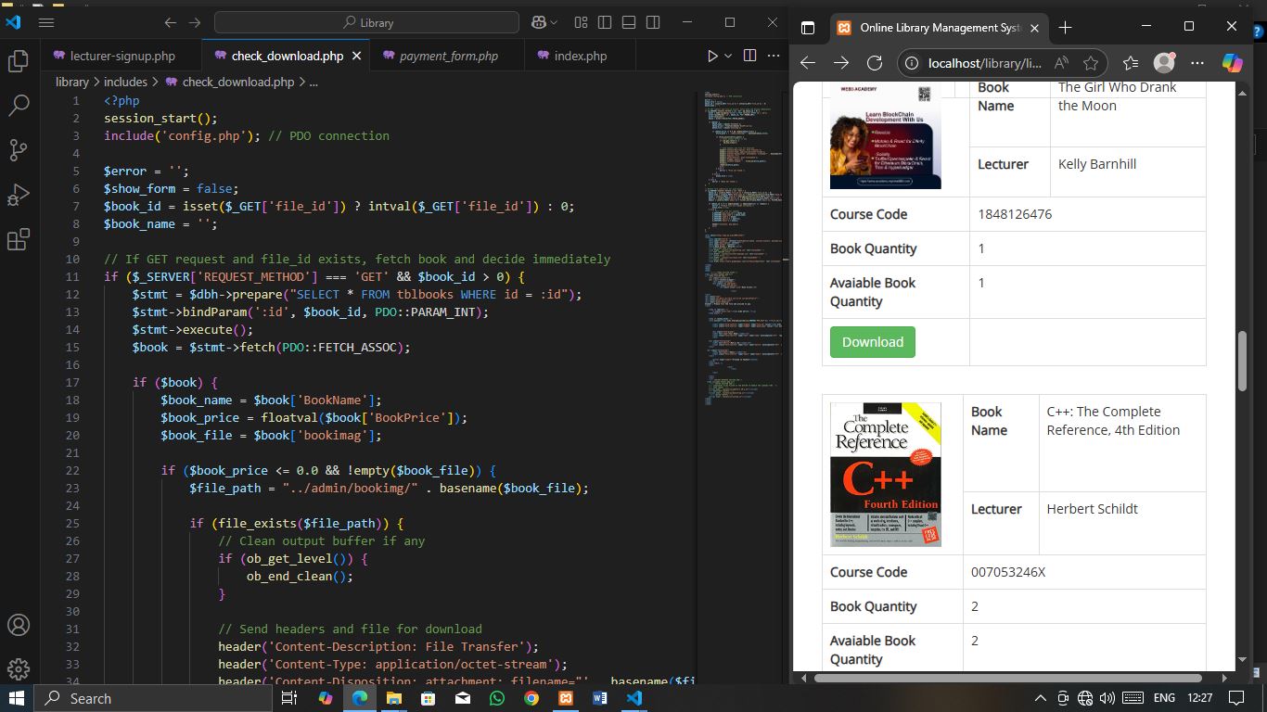Expand the breadcrumb ellipsis symbol list
This screenshot has height=712, width=1267.
314,82
